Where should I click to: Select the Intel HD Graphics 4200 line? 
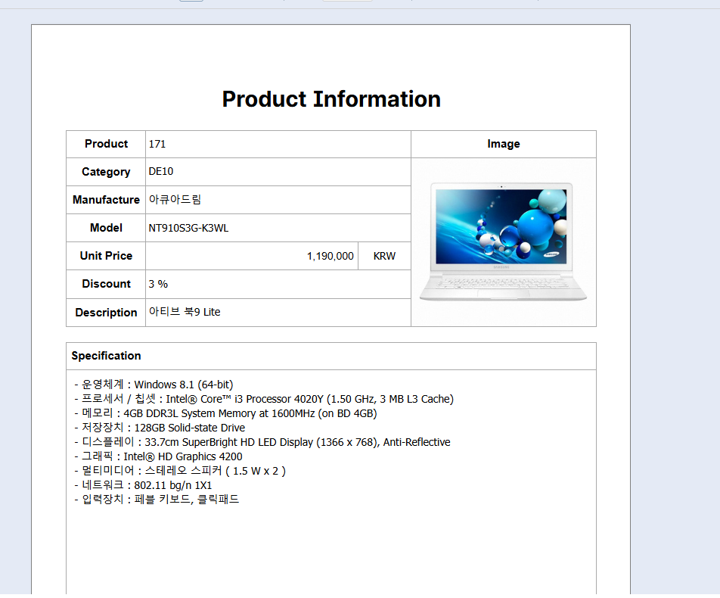(158, 456)
